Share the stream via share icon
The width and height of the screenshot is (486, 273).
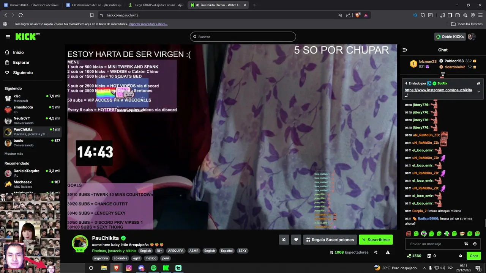(376, 252)
